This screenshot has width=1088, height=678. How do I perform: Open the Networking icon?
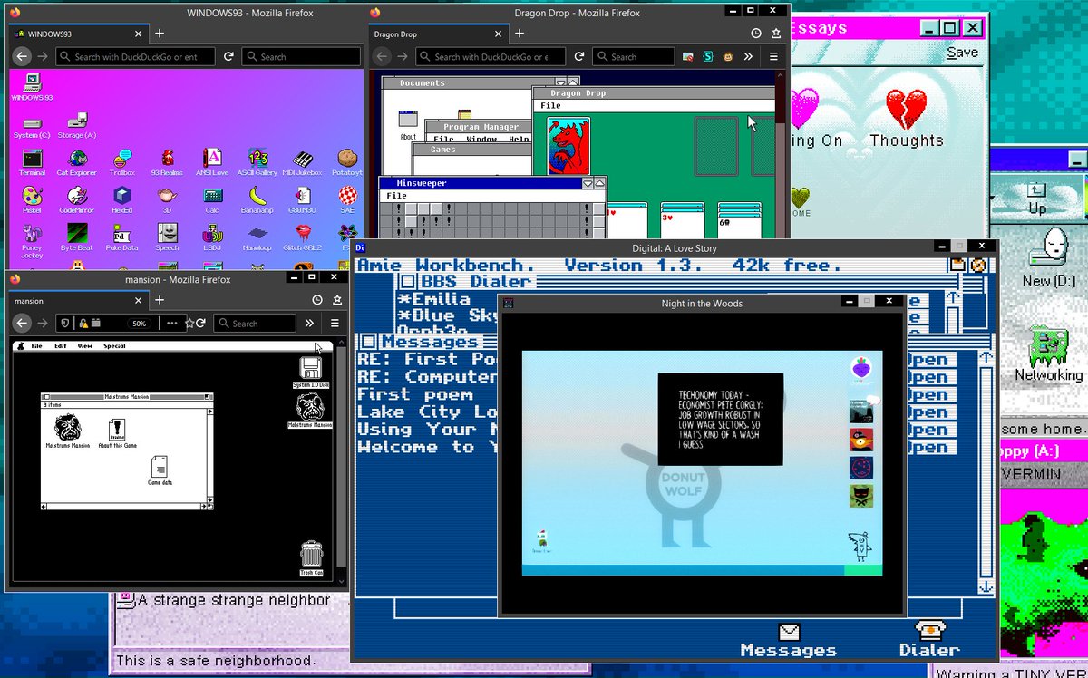point(1047,349)
